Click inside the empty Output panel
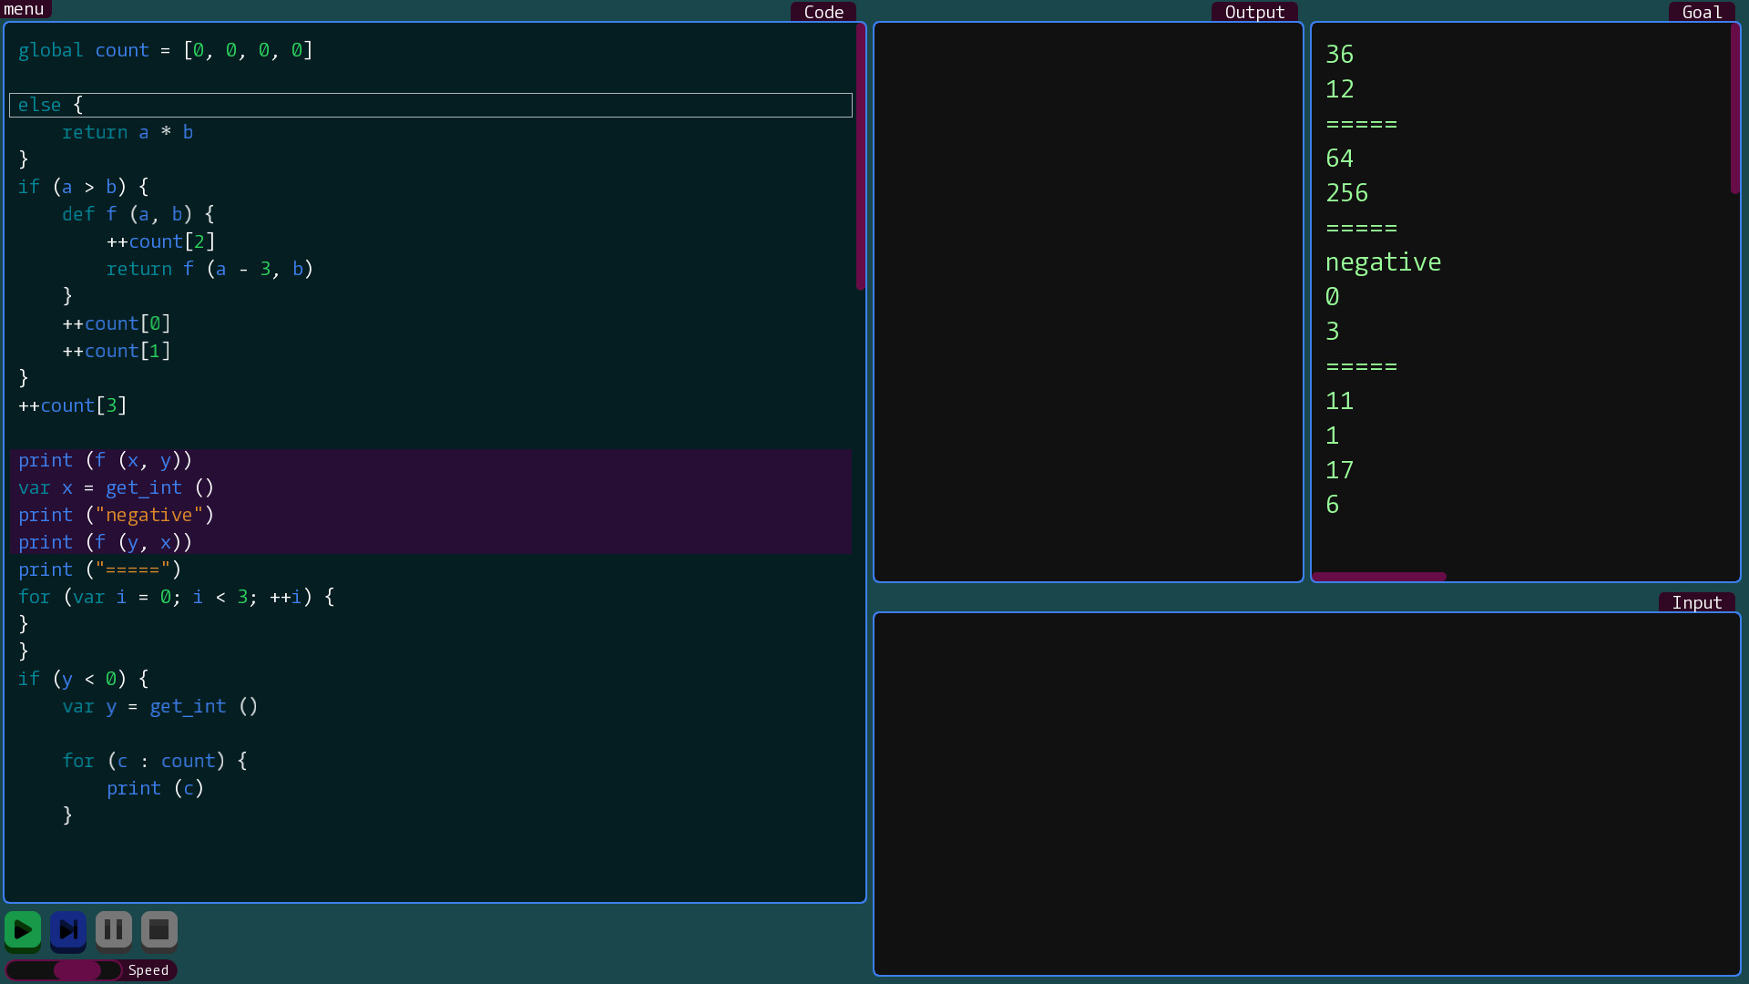Screen dimensions: 1749x984 (1087, 301)
